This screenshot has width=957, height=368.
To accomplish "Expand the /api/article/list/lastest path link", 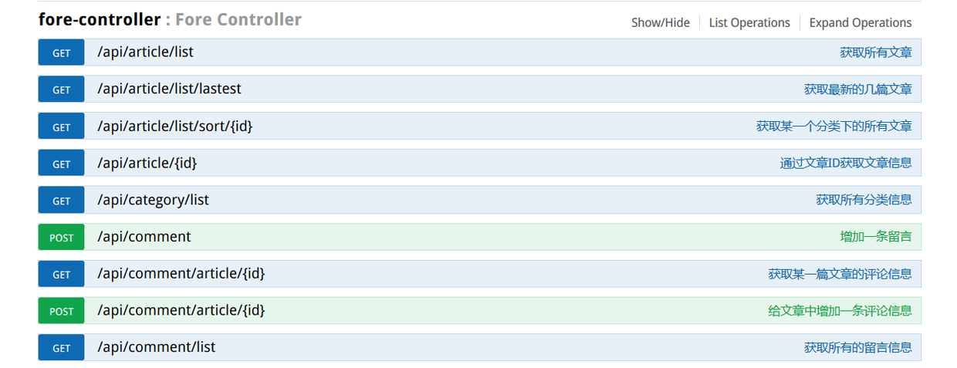I will [169, 89].
